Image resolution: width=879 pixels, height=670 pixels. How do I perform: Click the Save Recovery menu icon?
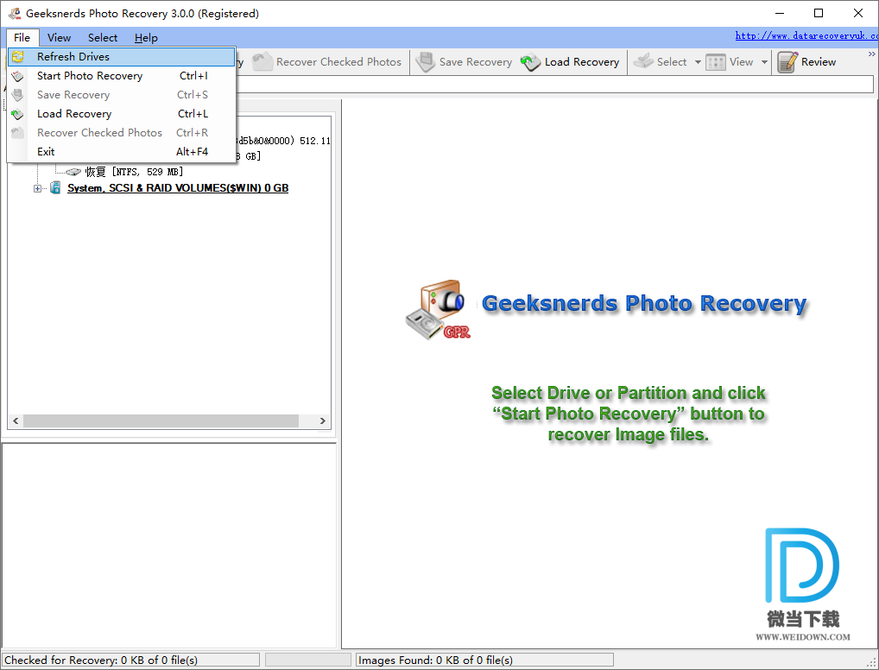[x=18, y=95]
